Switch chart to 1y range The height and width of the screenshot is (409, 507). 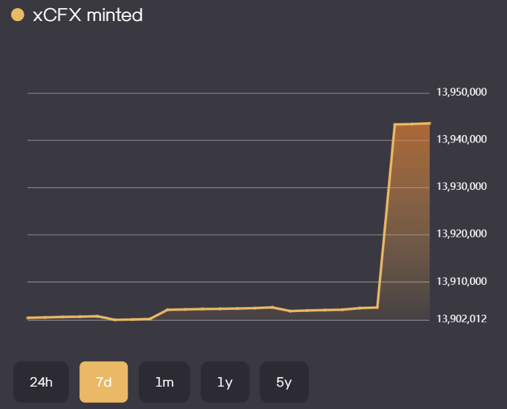(x=225, y=382)
